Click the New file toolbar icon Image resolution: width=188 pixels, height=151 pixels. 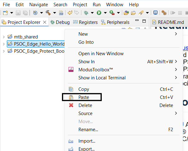coord(5,13)
